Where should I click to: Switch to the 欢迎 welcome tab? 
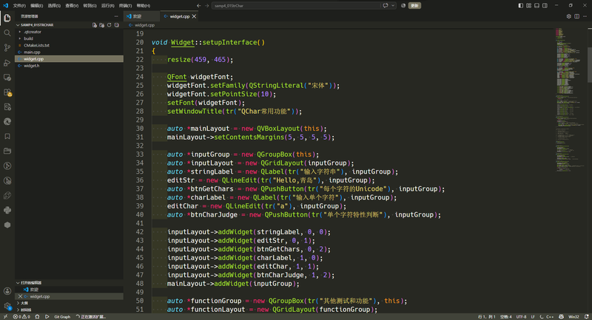click(141, 16)
